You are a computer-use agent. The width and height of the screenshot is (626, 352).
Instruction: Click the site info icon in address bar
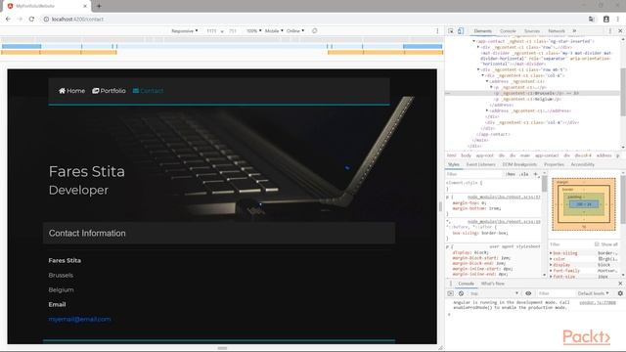(46, 19)
